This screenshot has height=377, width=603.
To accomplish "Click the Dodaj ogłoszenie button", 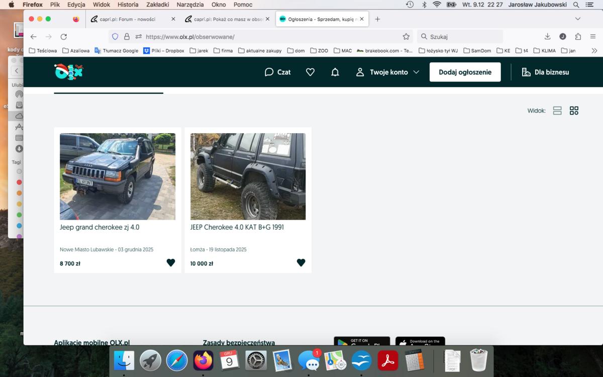I will pyautogui.click(x=465, y=72).
